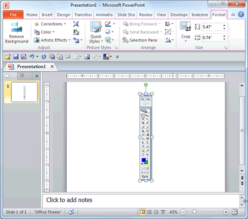248x219 pixels.
Task: Click Picture Border icon
Action: pyautogui.click(x=108, y=24)
